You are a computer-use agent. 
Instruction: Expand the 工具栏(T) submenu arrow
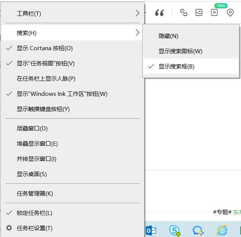[137, 13]
